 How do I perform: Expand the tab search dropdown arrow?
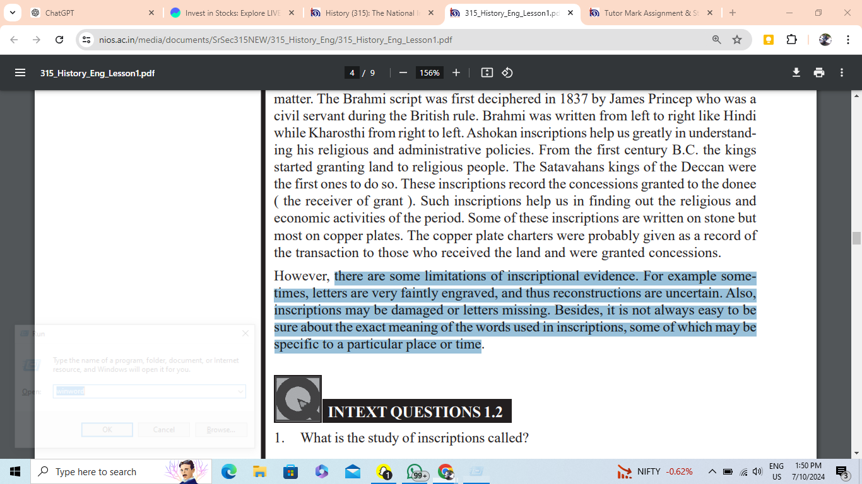click(x=12, y=13)
